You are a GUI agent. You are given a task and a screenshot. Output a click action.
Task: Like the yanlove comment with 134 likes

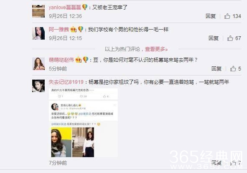(x=227, y=16)
